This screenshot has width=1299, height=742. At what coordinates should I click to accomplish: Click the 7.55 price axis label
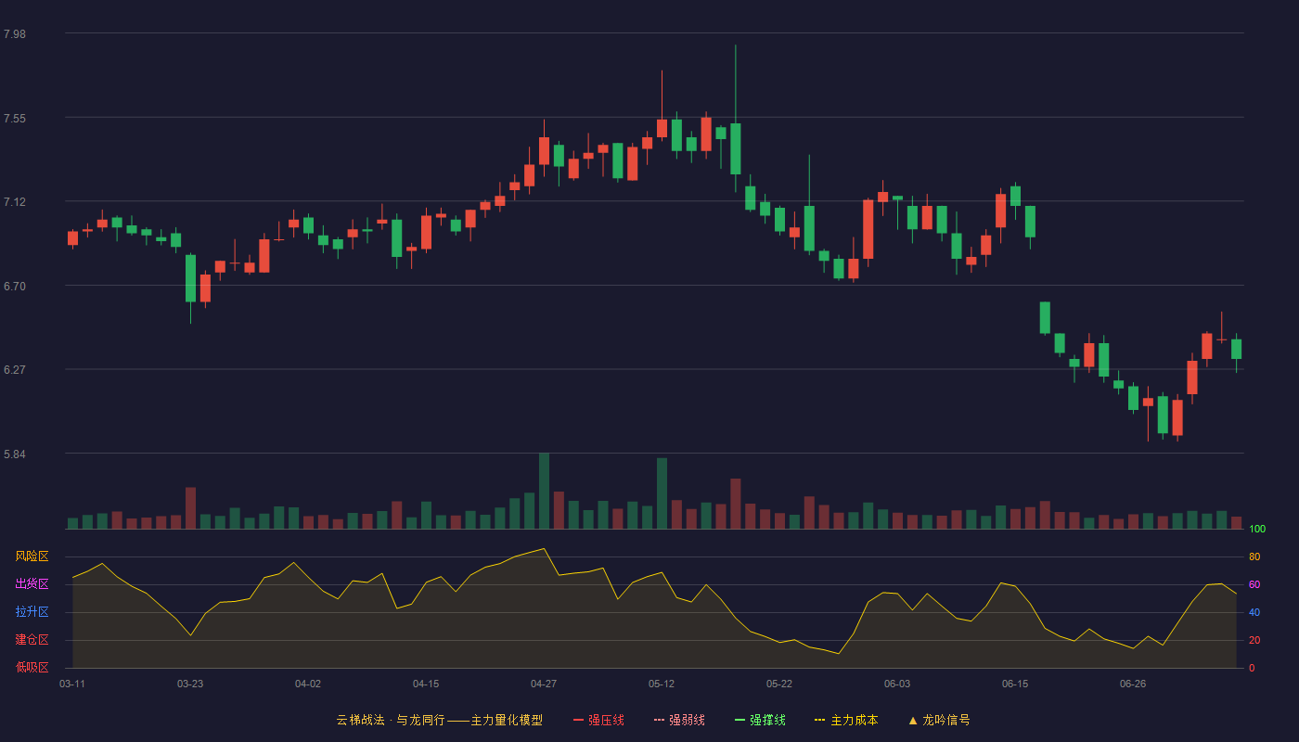(x=15, y=119)
